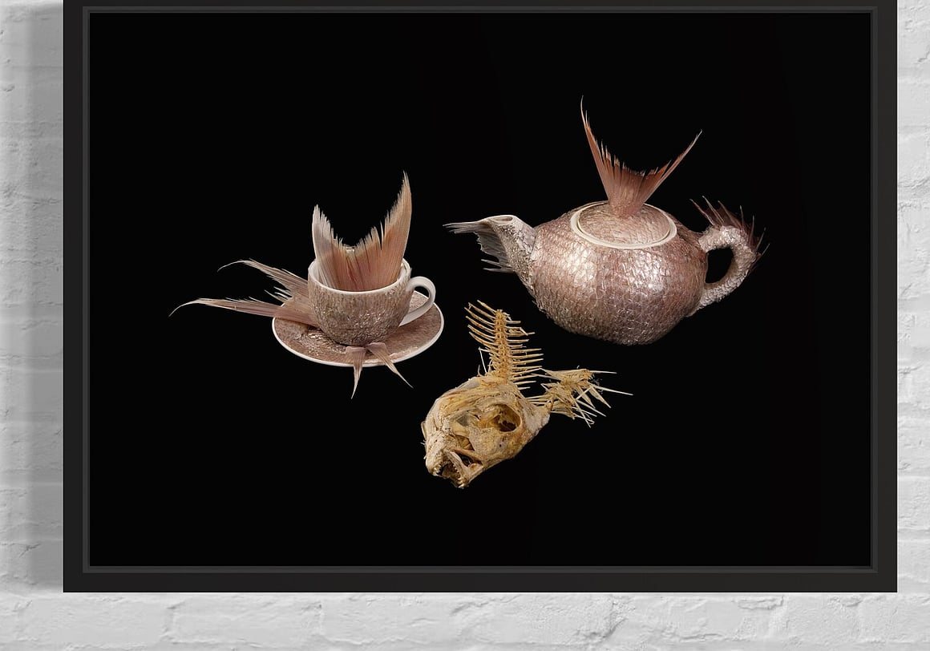Click the white teacup handle
The width and height of the screenshot is (930, 651).
point(422,297)
